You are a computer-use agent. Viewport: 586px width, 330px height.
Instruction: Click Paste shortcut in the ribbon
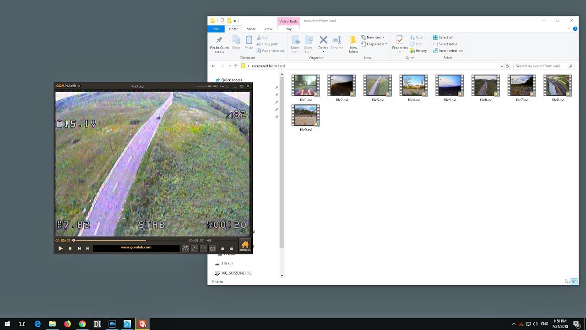(271, 51)
